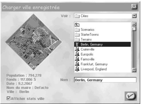Click the Craterville city icon
Image resolution: width=141 pixels, height=104 pixels.
point(77,49)
